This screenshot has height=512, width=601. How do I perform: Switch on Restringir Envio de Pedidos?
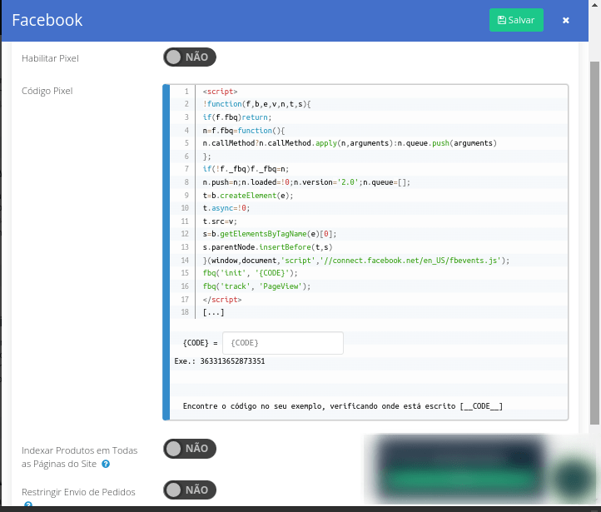[x=190, y=490]
